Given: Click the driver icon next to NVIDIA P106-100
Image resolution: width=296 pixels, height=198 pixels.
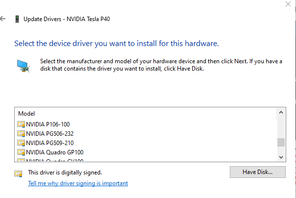Looking at the screenshot, I should pos(21,124).
